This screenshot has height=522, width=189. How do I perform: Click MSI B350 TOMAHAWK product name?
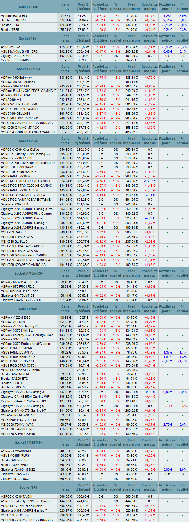coord(17,424)
